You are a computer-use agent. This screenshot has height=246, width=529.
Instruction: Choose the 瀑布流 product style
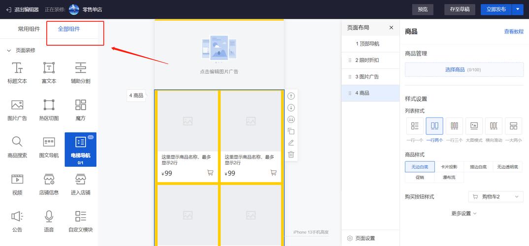449,177
